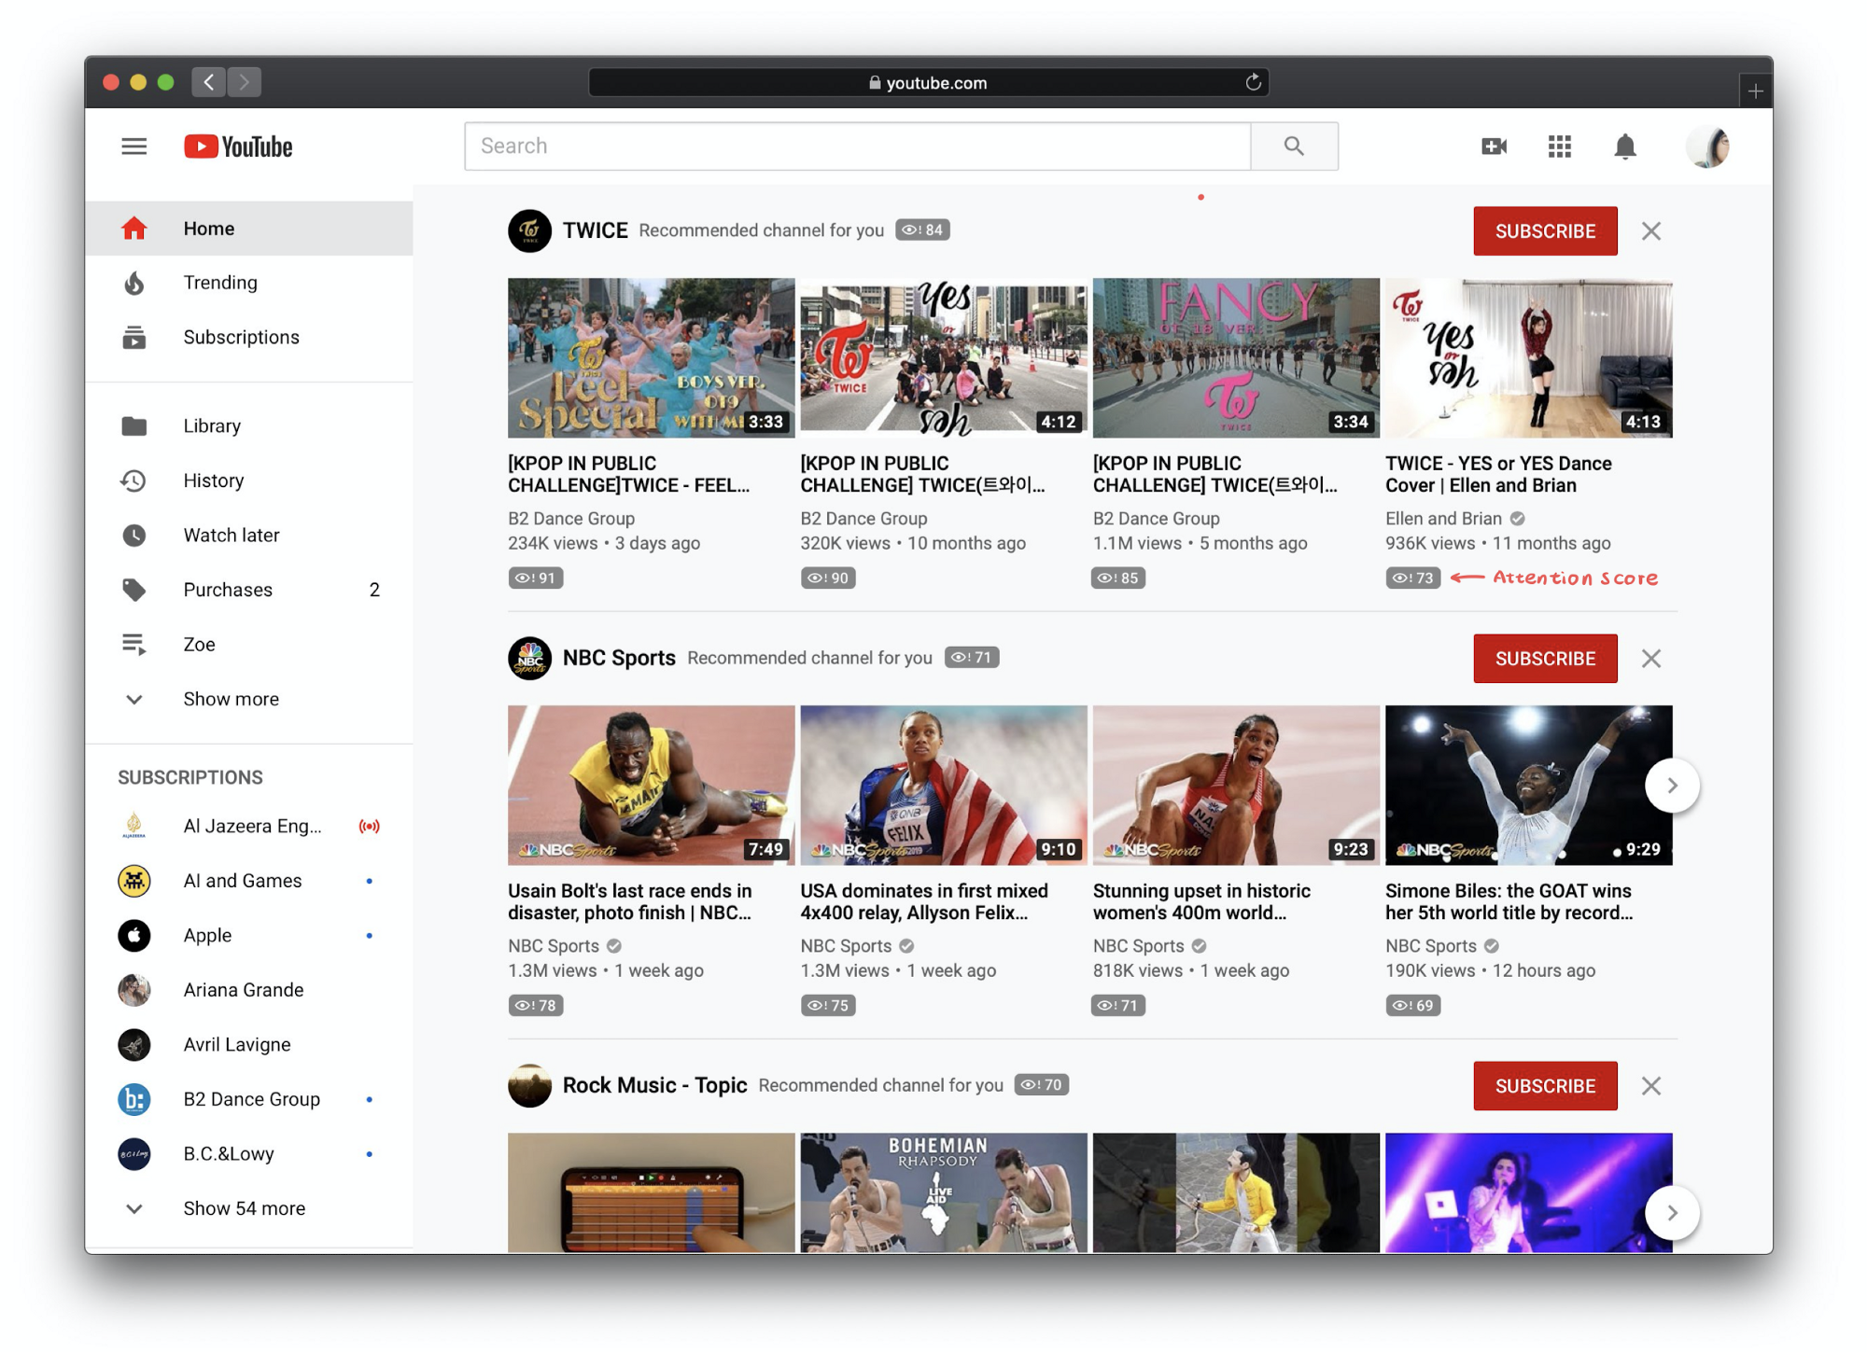Open the account avatar menu
Viewport: 1867px width, 1352px height.
click(1706, 146)
